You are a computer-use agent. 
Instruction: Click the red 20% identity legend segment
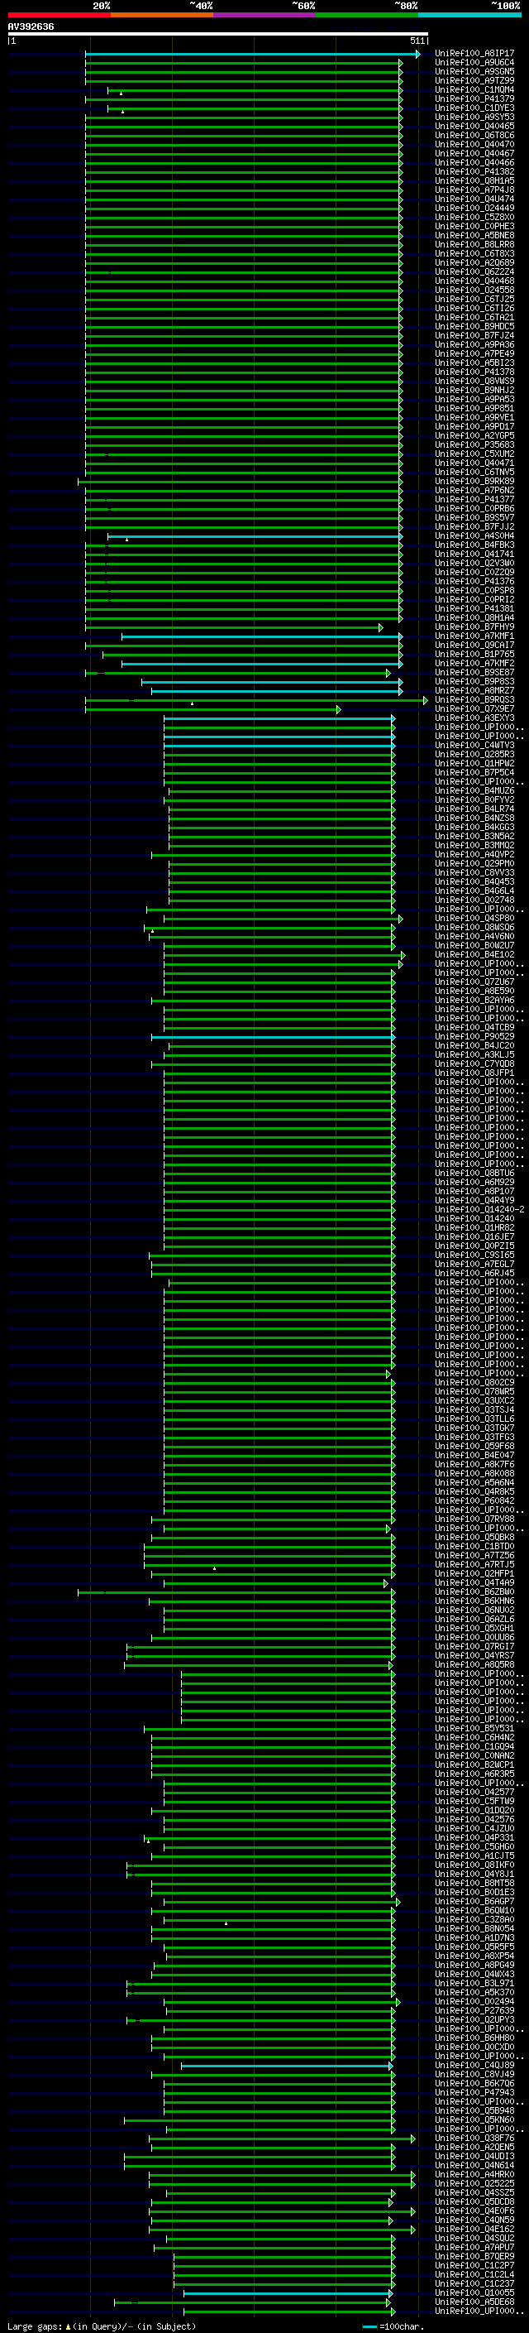point(59,15)
